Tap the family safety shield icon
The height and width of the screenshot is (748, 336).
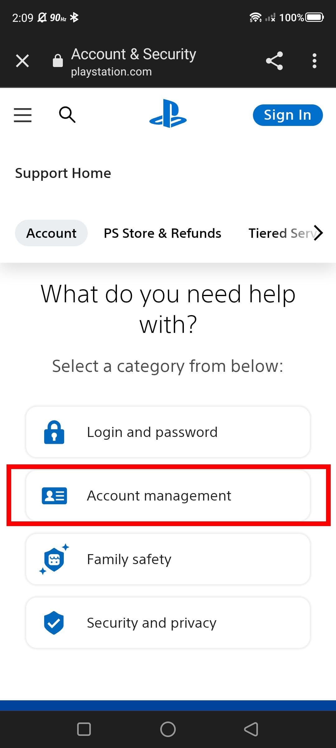coord(54,559)
